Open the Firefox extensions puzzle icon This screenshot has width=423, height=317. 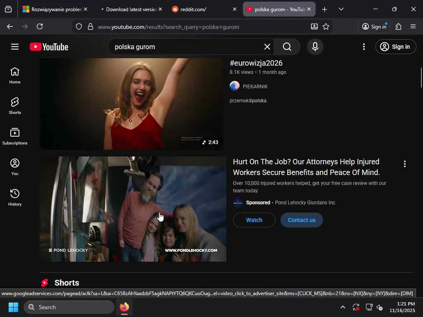point(399,26)
